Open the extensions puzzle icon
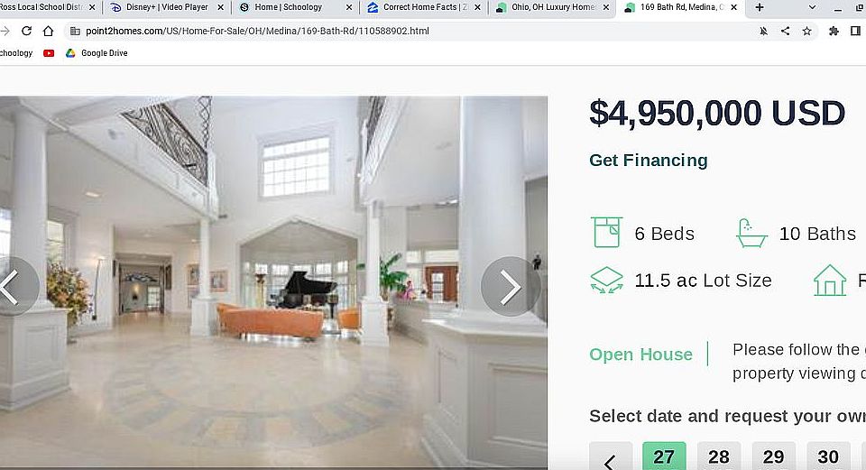Viewport: 866px width, 470px height. click(x=834, y=31)
